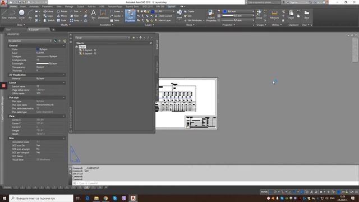Click the command line input field
Screen dimensions: 359x202
coord(215,183)
